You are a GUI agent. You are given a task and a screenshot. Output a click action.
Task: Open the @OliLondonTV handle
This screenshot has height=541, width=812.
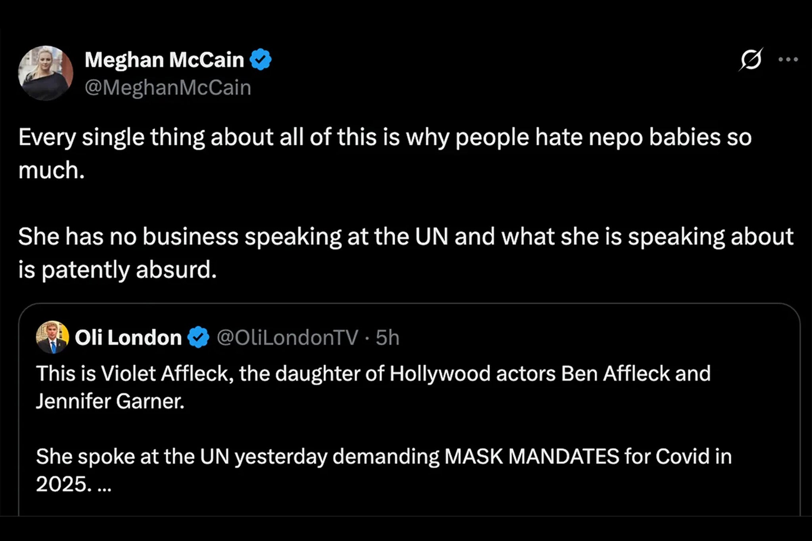(287, 338)
